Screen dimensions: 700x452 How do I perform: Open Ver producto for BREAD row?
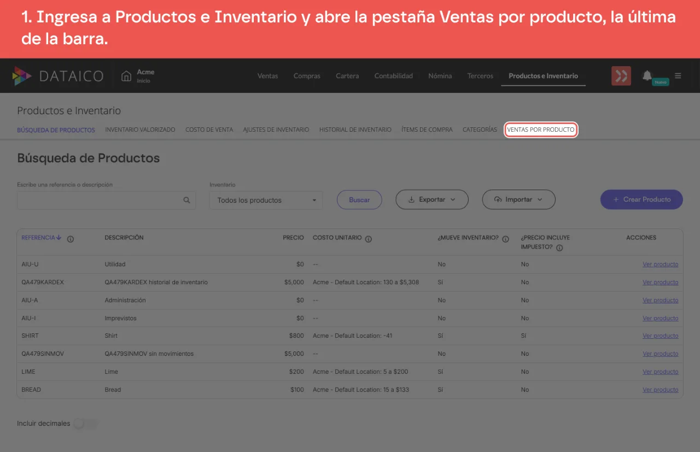(660, 390)
